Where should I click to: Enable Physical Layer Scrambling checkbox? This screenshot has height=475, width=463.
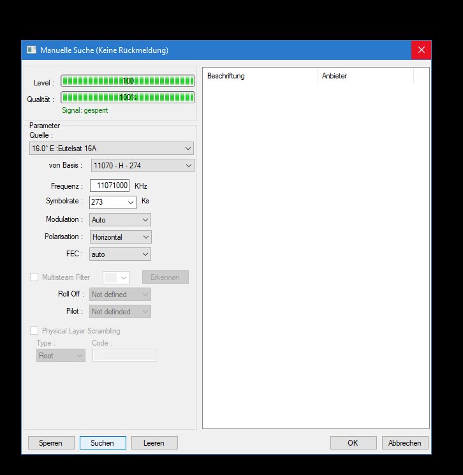34,331
